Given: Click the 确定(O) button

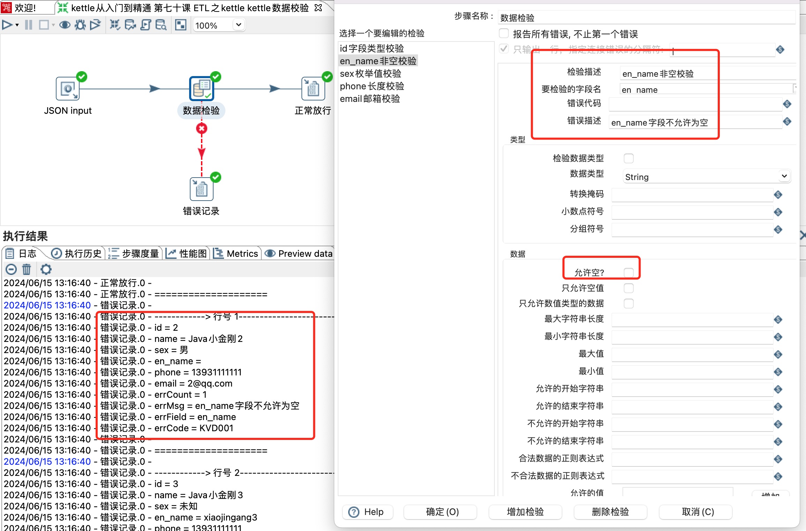Looking at the screenshot, I should point(442,512).
